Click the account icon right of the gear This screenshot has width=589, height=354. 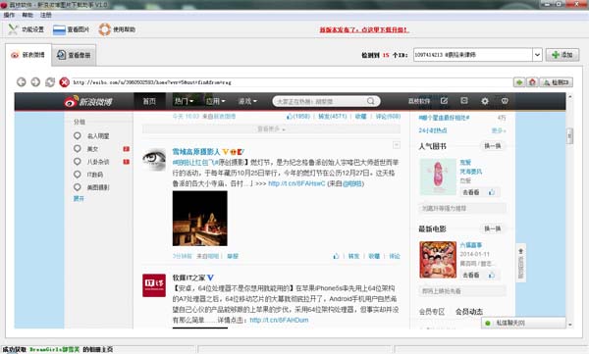(x=505, y=101)
